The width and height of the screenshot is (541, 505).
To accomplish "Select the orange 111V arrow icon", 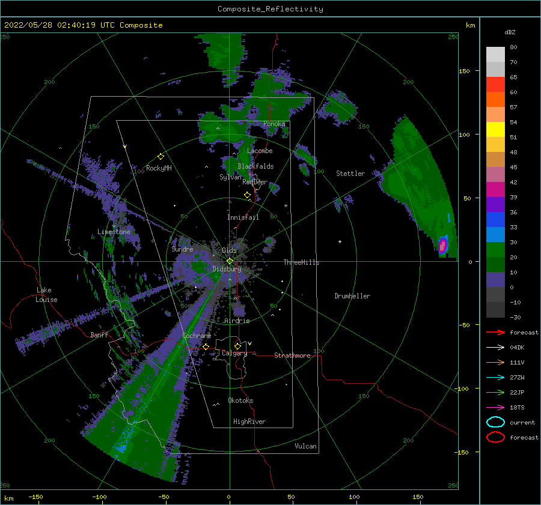I will tap(495, 362).
